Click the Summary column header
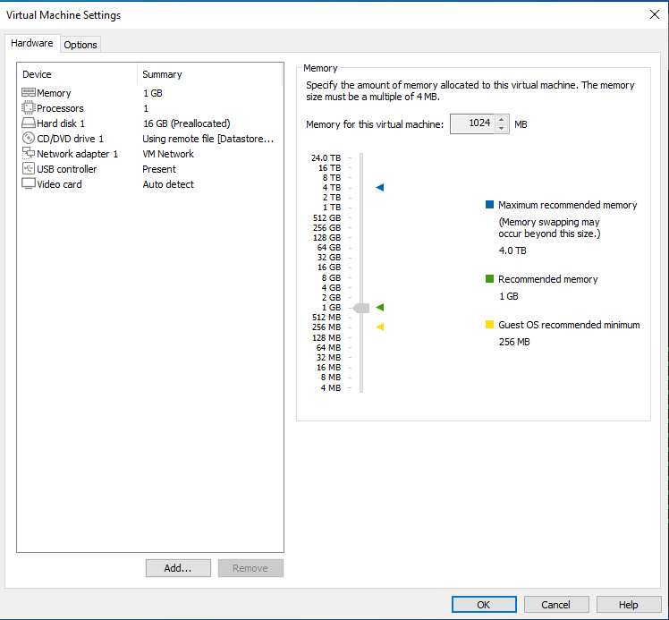This screenshot has height=620, width=669. tap(209, 74)
